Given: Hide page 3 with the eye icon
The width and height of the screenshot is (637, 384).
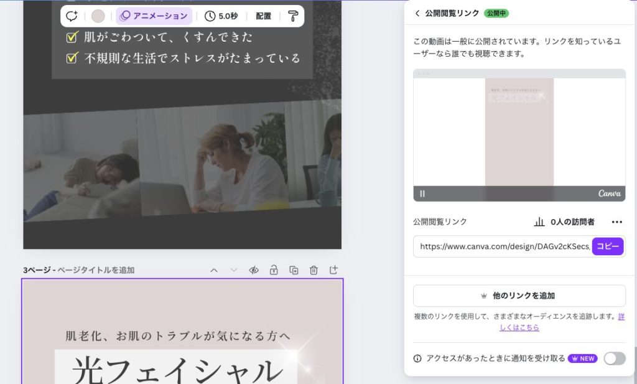Looking at the screenshot, I should coord(253,269).
